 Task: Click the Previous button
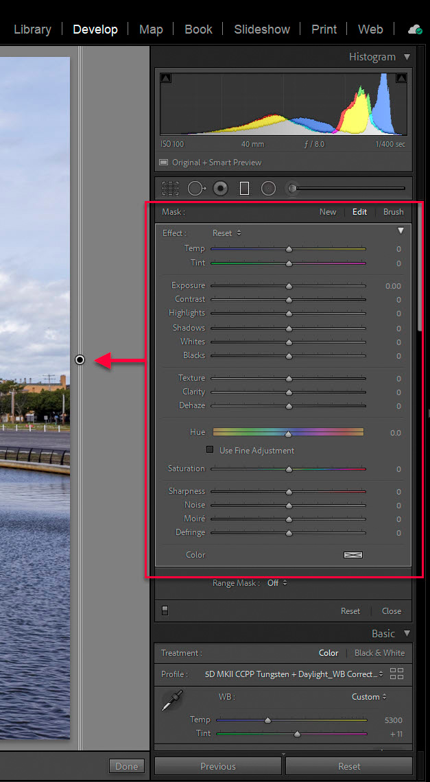click(218, 766)
